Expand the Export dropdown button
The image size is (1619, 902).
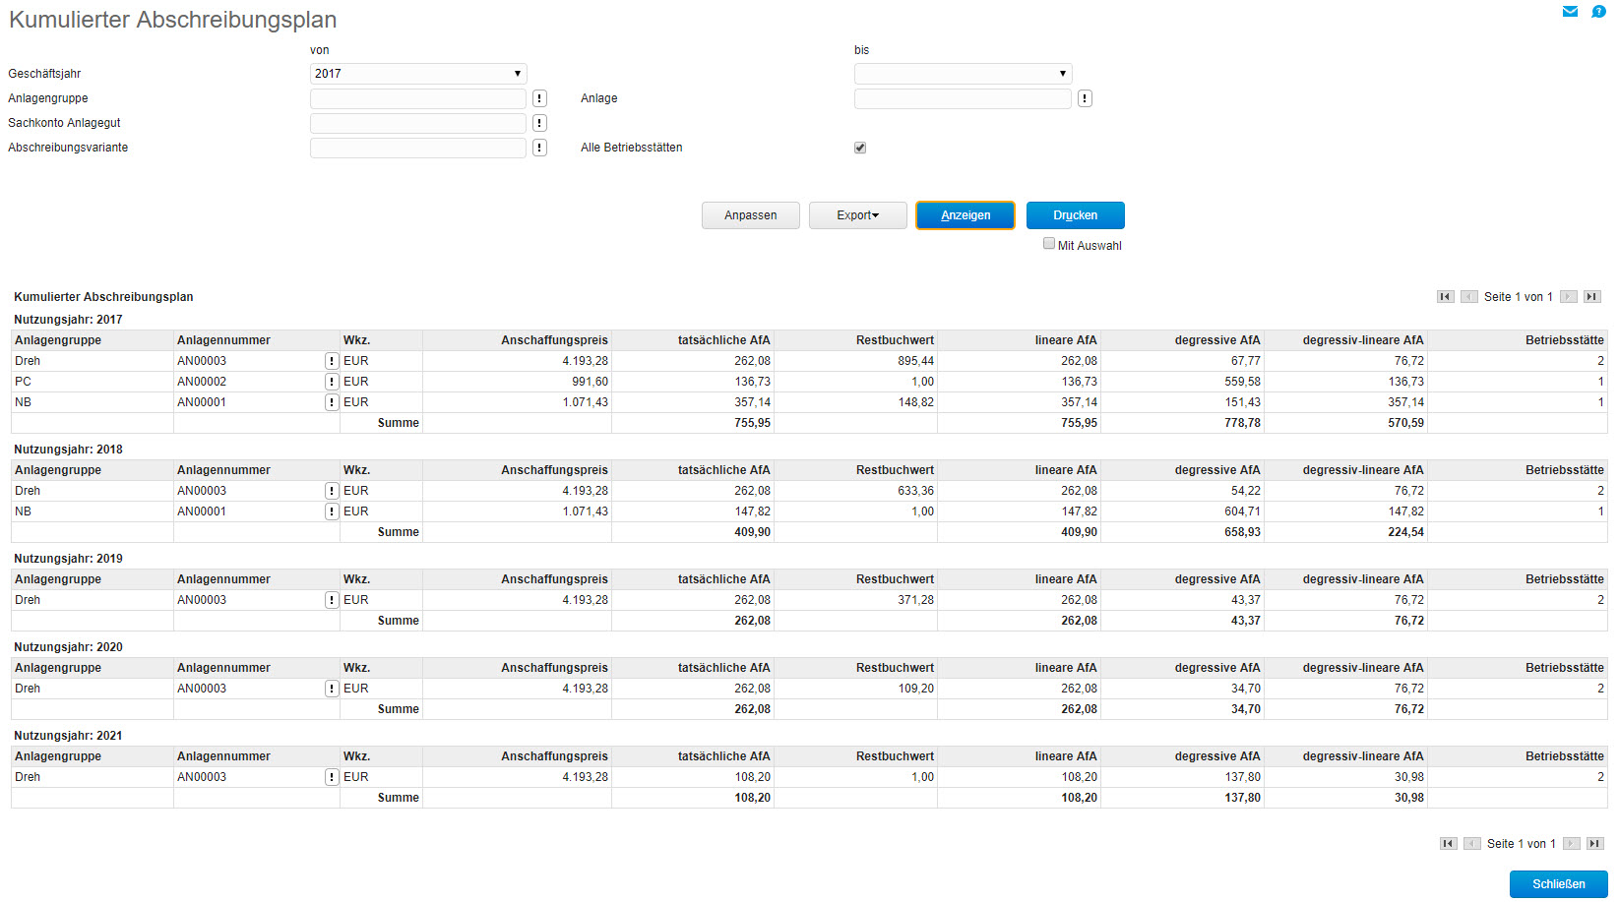tap(857, 215)
